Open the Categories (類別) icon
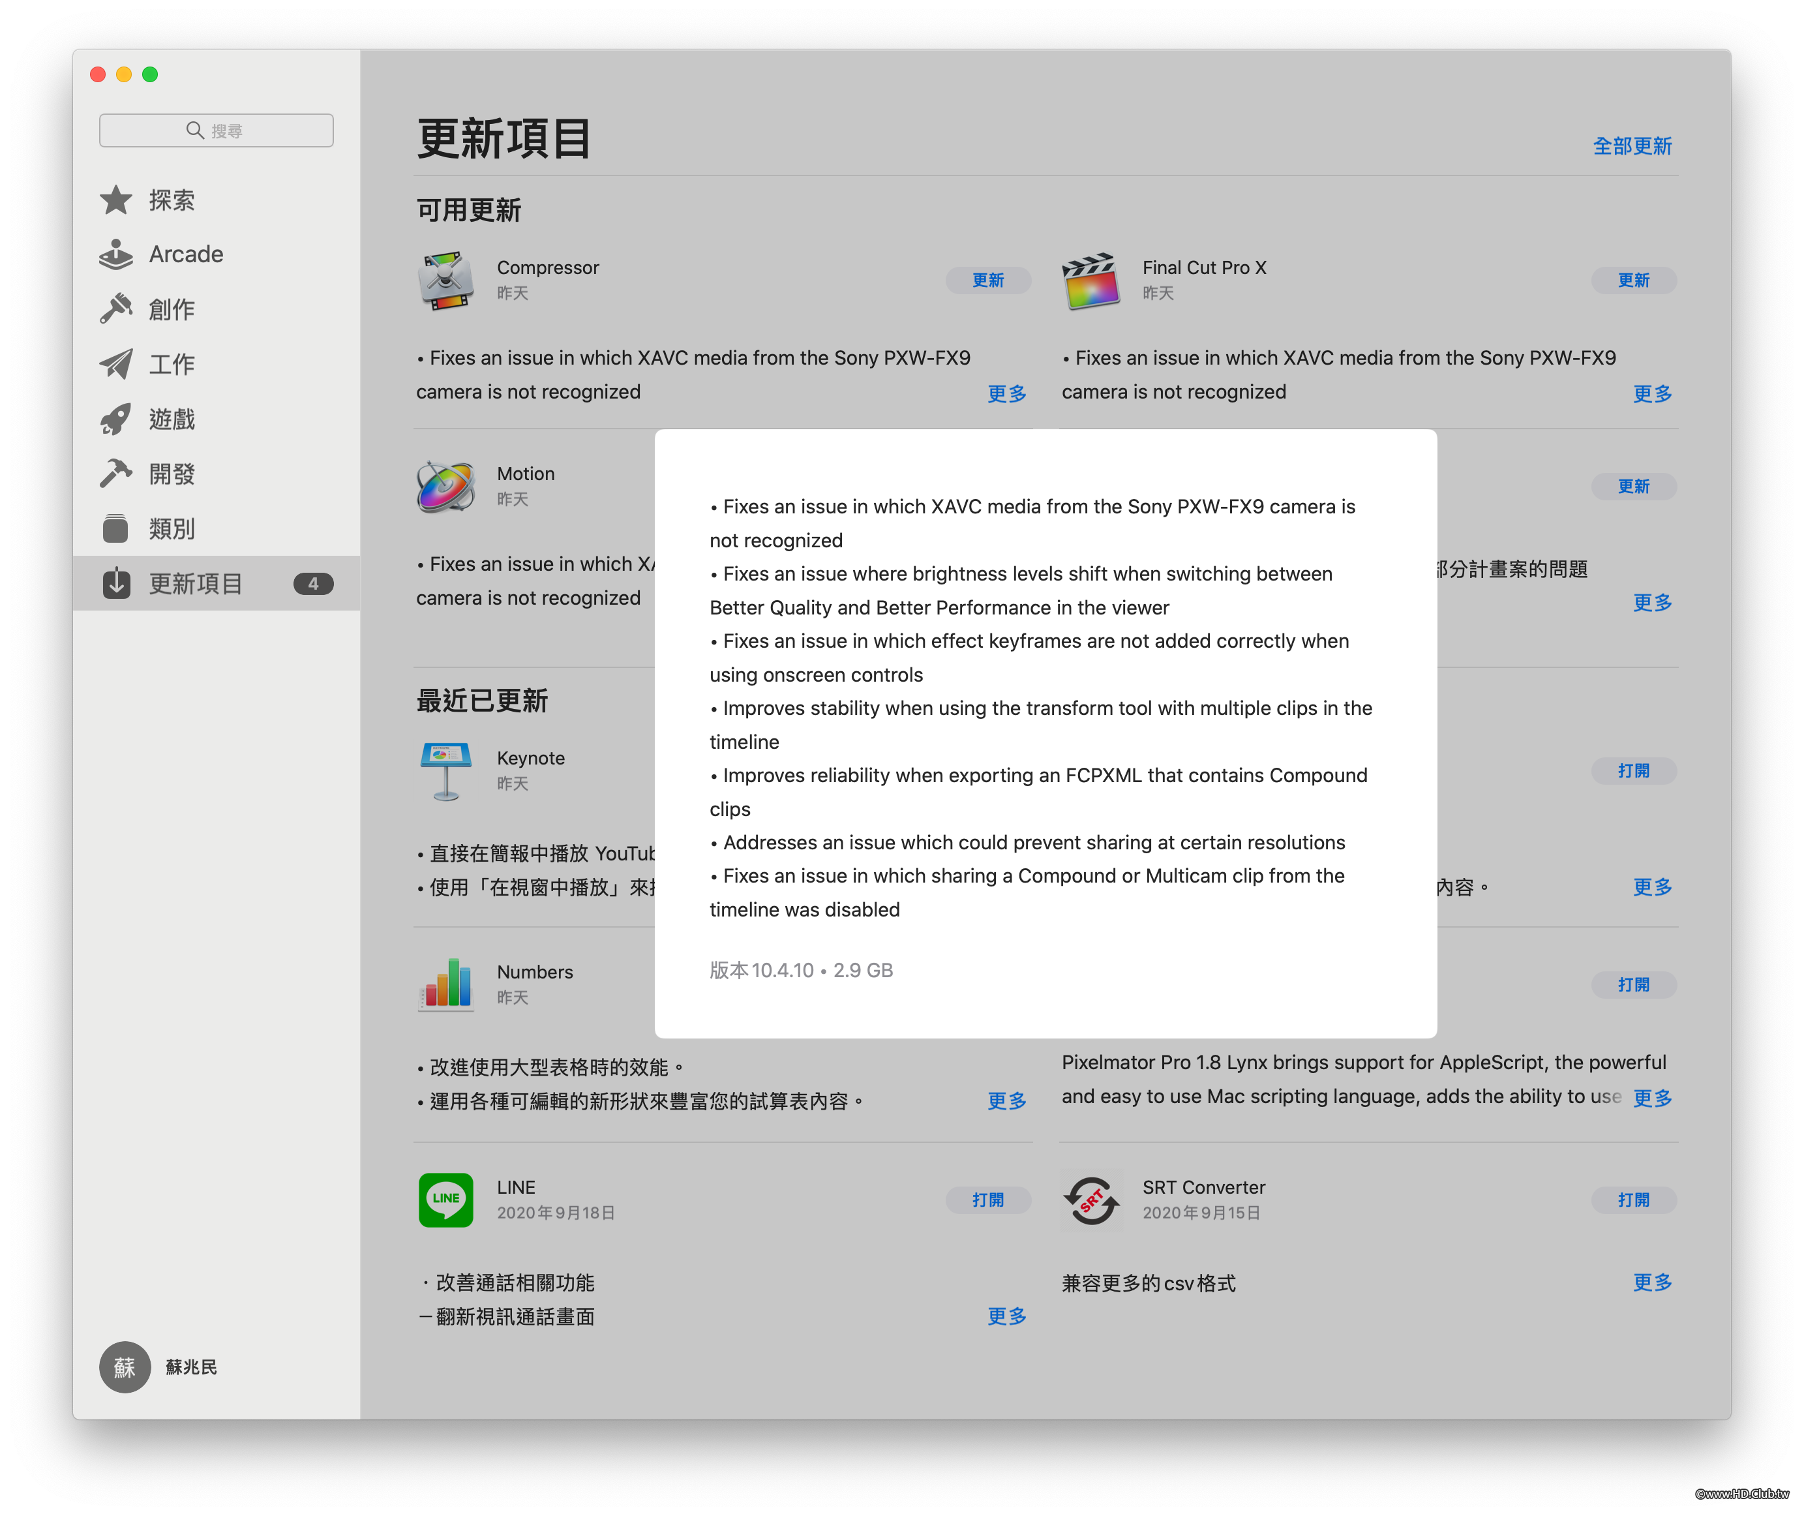This screenshot has height=1516, width=1804. point(116,528)
